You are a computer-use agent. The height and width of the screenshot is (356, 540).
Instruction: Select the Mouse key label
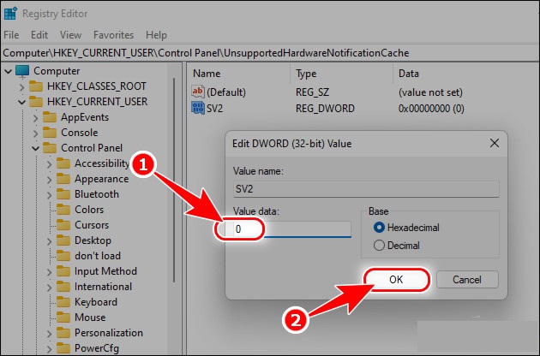(x=90, y=317)
